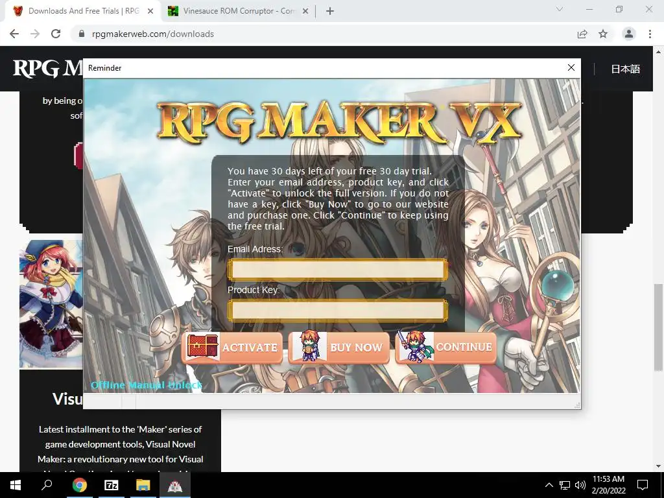Click RPG Maker logo on webpage header
This screenshot has height=498, width=664.
coord(47,69)
